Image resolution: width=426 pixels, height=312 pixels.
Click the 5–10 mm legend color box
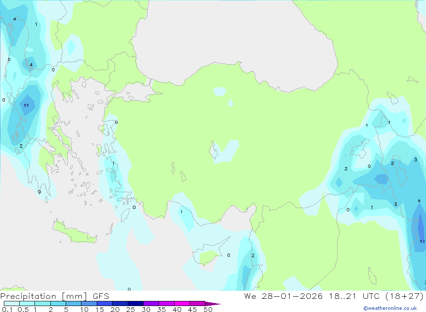(74, 303)
